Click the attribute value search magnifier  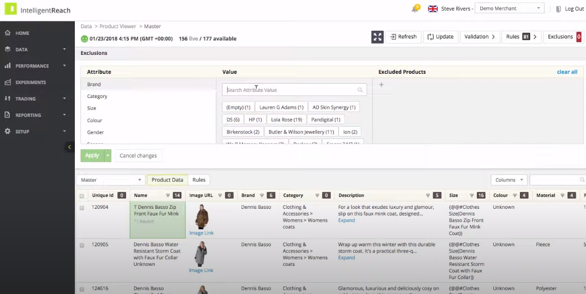click(x=360, y=90)
